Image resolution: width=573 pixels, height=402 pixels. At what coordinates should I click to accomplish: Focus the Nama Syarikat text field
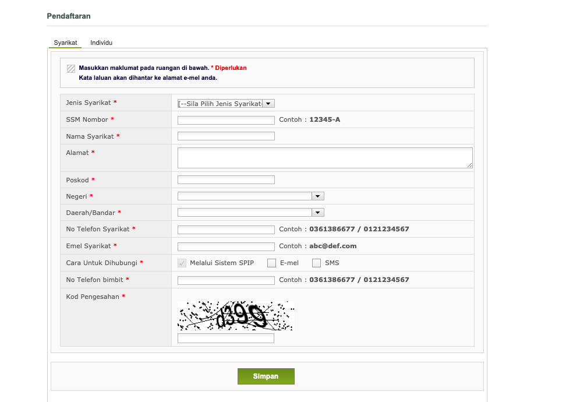(226, 136)
